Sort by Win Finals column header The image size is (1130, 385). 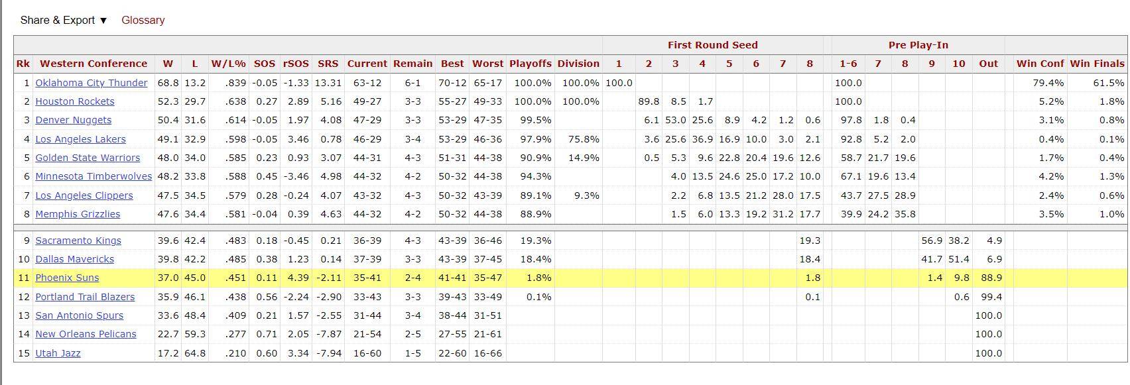pyautogui.click(x=1097, y=64)
